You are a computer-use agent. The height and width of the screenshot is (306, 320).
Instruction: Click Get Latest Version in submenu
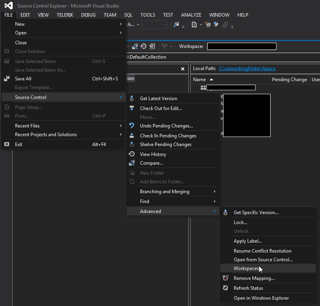[x=158, y=99]
